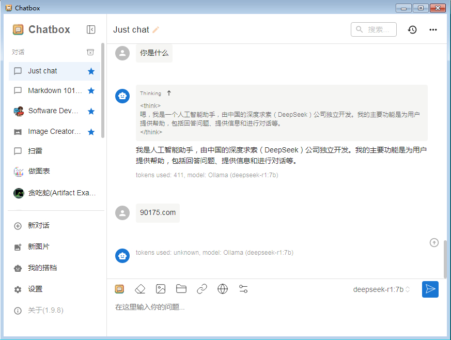This screenshot has height=340, width=451.
Task: Attach an image with the picture icon
Action: (161, 289)
